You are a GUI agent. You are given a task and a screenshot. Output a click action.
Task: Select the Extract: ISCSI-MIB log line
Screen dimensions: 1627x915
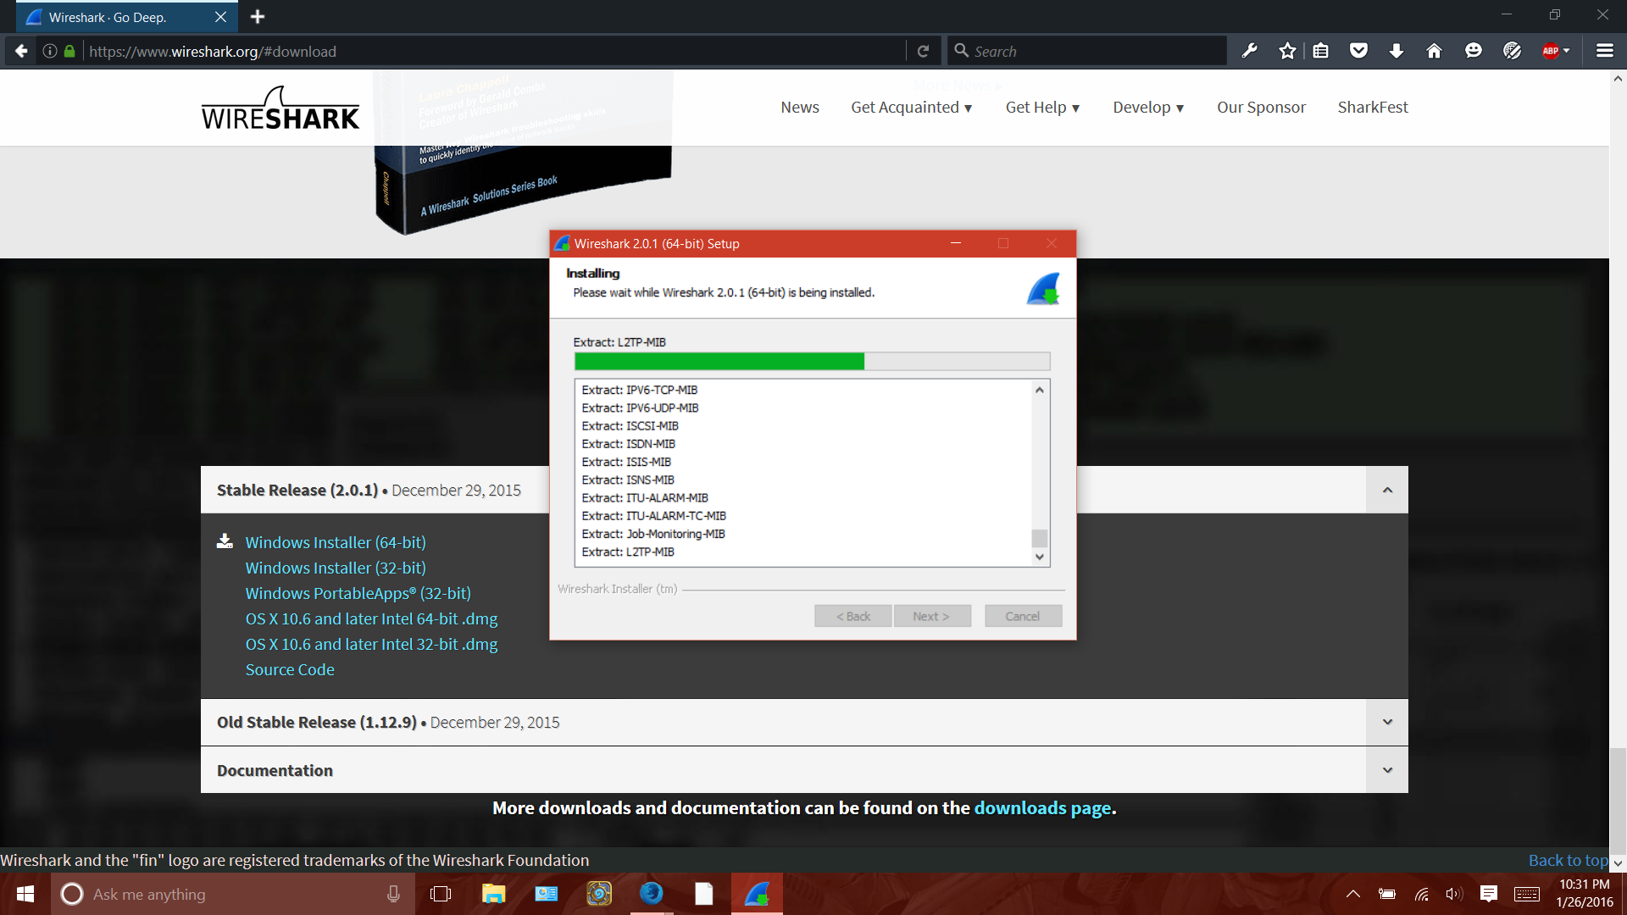click(630, 425)
